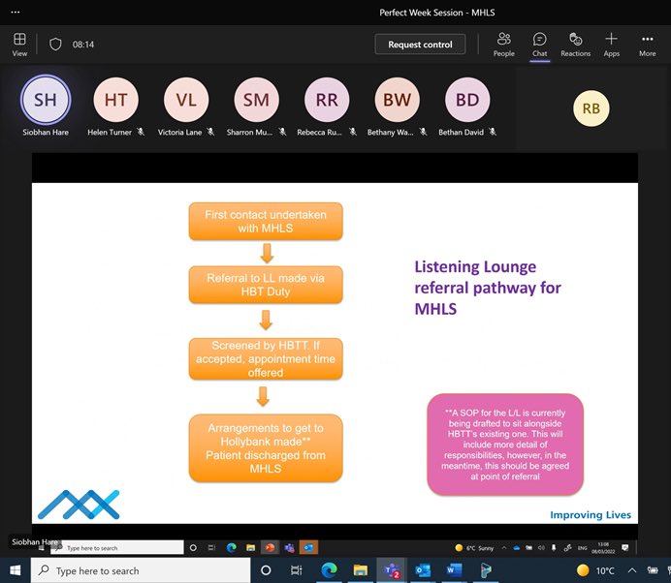
Task: Click the RB self-view avatar
Action: pos(591,108)
